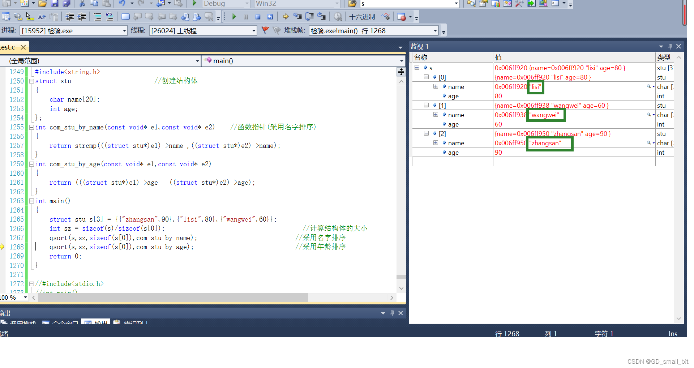Screen dimensions: 694x368
Task: Expand the name field under [1]
Action: pyautogui.click(x=436, y=115)
